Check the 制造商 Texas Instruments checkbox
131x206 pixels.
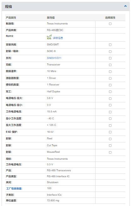tap(110, 24)
